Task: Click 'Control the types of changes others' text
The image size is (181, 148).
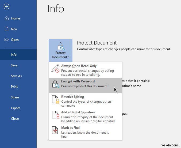Action: (86, 102)
